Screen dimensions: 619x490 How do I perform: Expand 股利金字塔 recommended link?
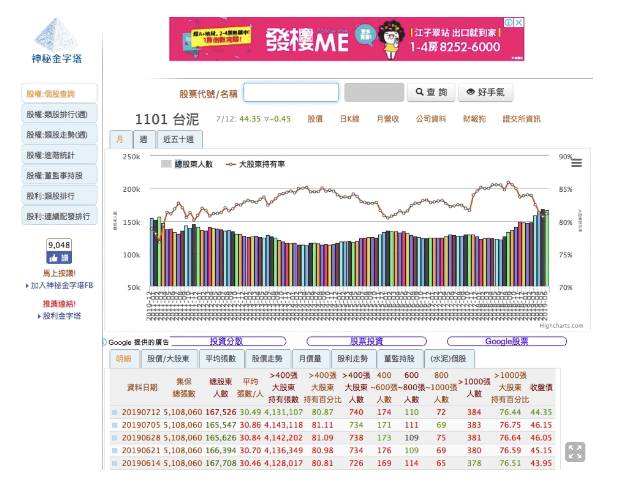pos(40,316)
